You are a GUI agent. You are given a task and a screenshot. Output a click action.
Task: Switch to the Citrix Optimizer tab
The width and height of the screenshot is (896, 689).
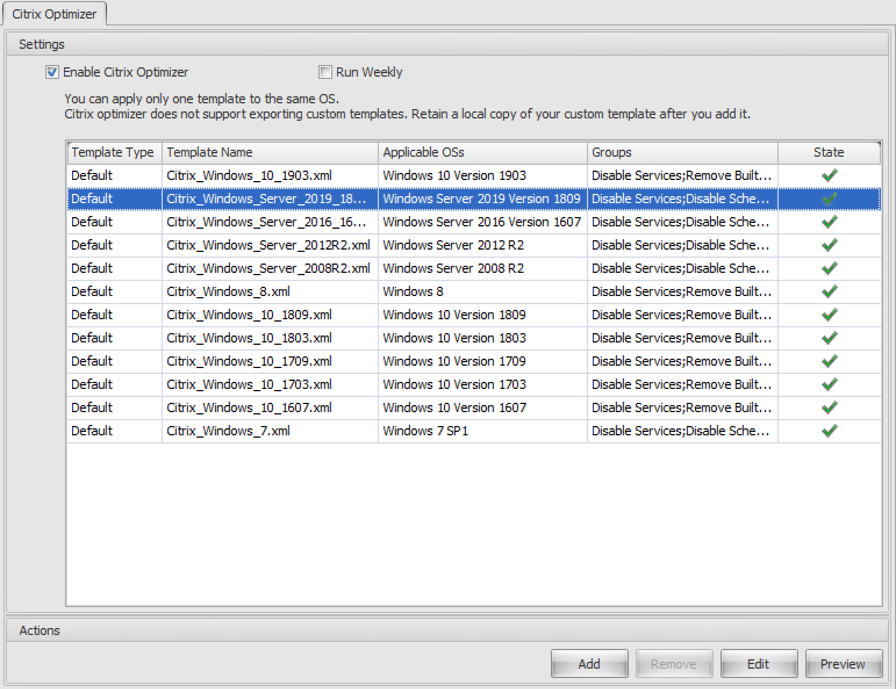[x=55, y=13]
